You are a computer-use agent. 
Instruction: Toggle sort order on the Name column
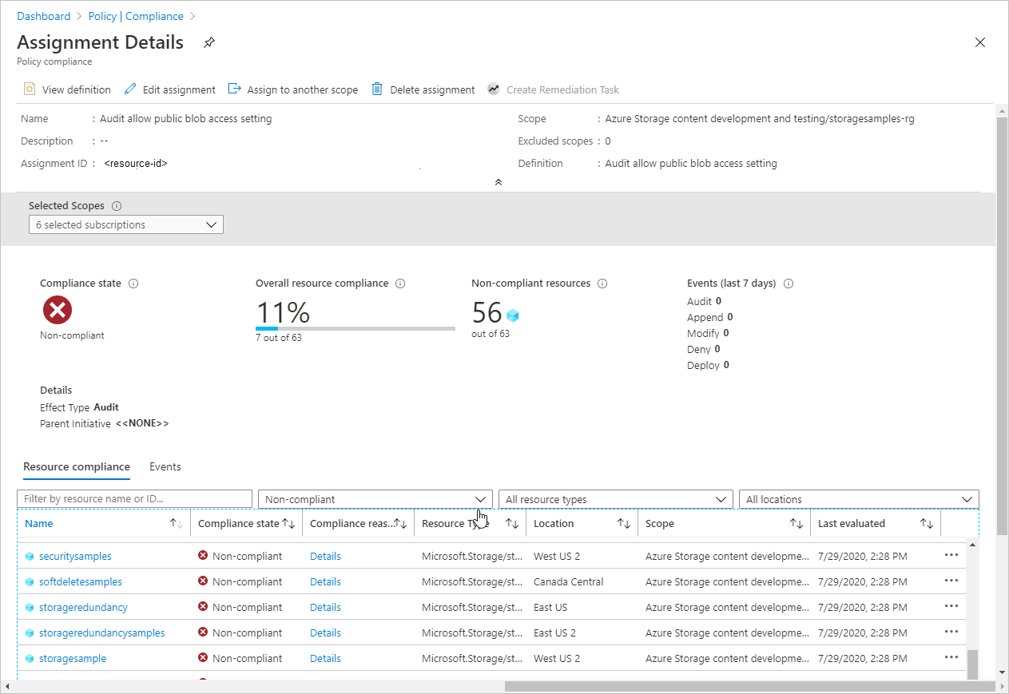[174, 523]
